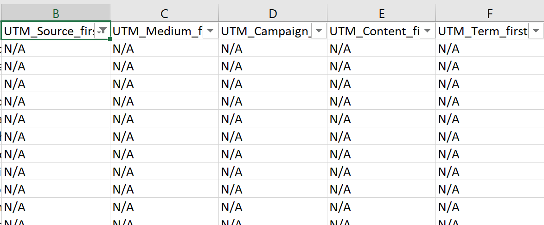The width and height of the screenshot is (544, 225).
Task: Click the UTM_Campaign header cell text
Action: pos(266,31)
